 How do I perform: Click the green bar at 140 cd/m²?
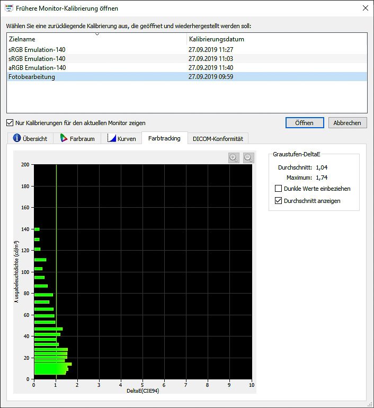coord(37,229)
